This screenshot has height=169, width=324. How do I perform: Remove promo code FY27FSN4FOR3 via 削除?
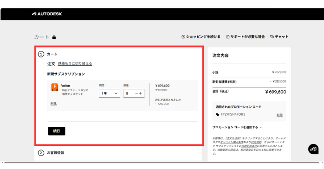pos(279,115)
